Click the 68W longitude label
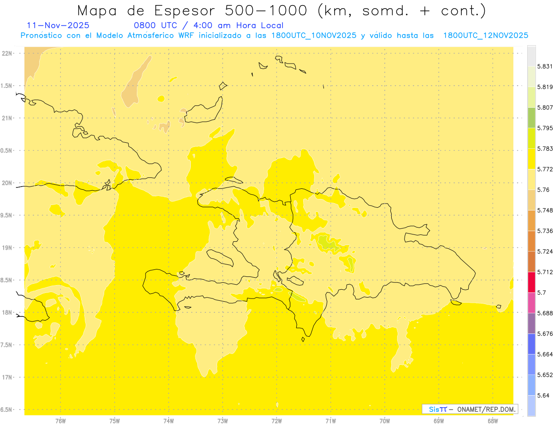Image resolution: width=553 pixels, height=427 pixels. click(492, 421)
